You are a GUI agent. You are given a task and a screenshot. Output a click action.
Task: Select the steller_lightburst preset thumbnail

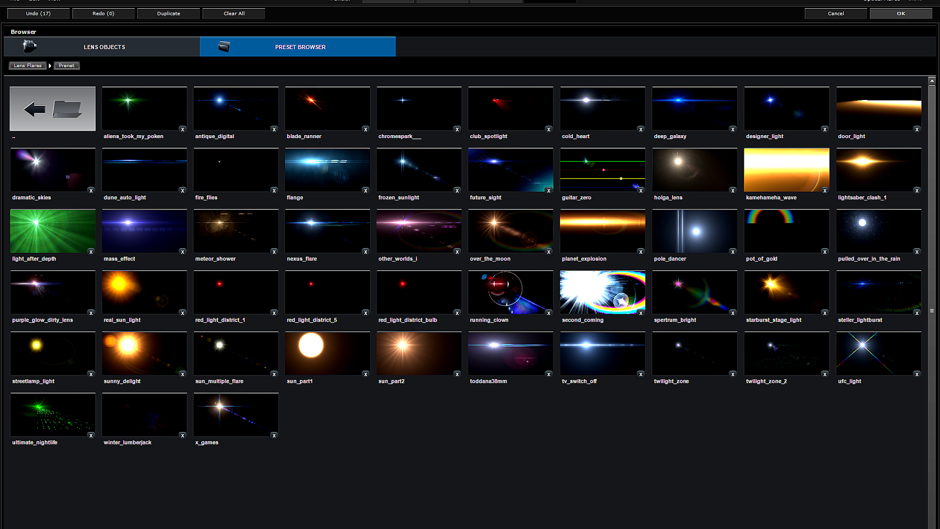[x=879, y=292]
